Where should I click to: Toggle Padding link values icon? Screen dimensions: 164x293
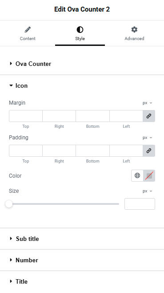click(149, 151)
